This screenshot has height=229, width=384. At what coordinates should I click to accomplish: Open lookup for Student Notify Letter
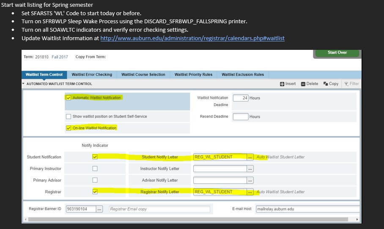point(250,157)
